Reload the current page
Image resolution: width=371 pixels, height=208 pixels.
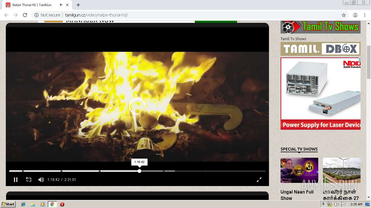click(25, 15)
